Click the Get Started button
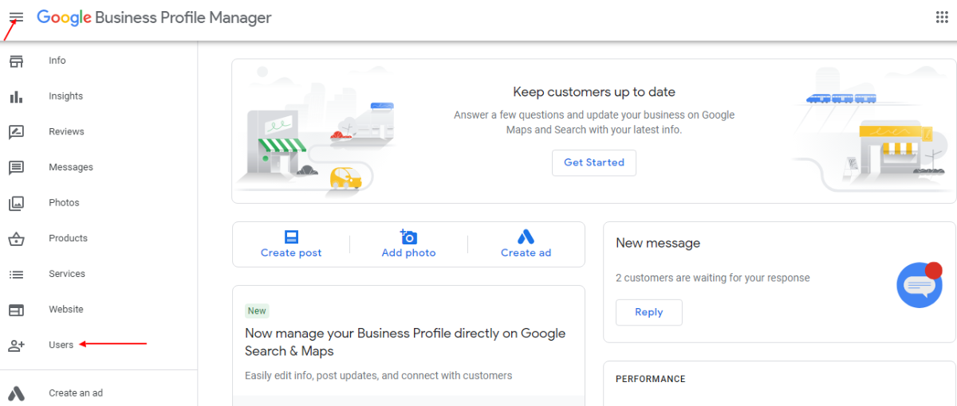The height and width of the screenshot is (406, 957). (x=594, y=162)
